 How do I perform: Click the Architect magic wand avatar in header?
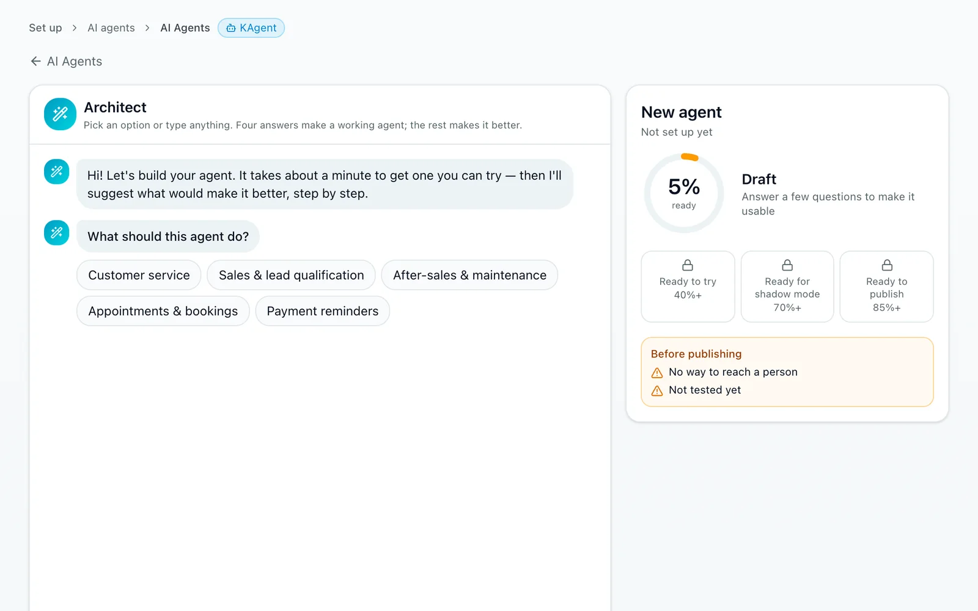(x=60, y=114)
